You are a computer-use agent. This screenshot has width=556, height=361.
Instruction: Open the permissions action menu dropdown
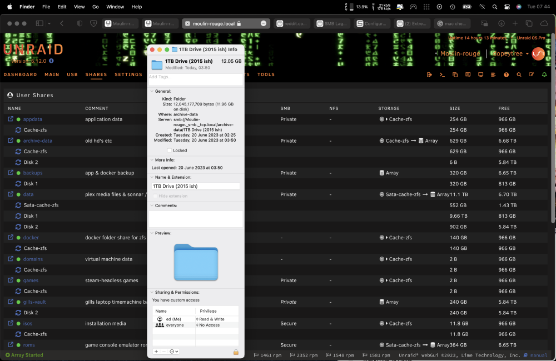[173, 352]
